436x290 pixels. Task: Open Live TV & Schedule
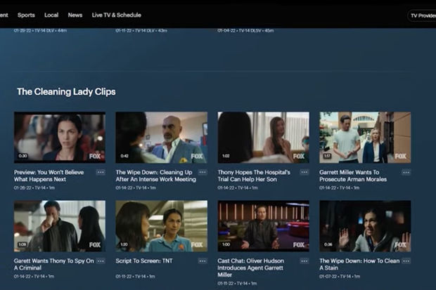tap(117, 15)
